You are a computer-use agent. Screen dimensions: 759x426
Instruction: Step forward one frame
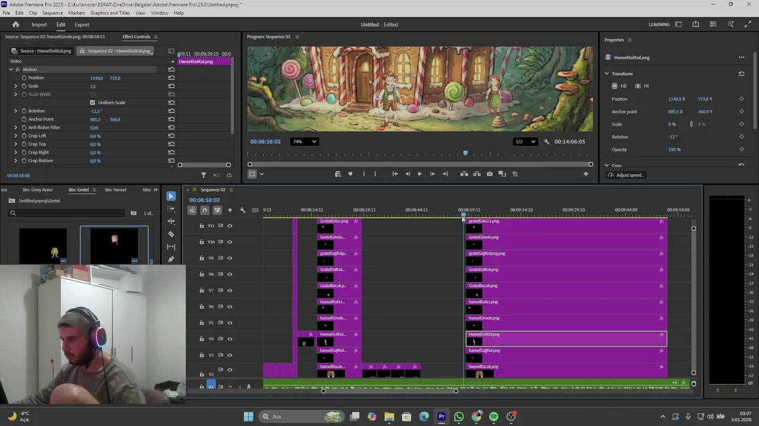432,174
